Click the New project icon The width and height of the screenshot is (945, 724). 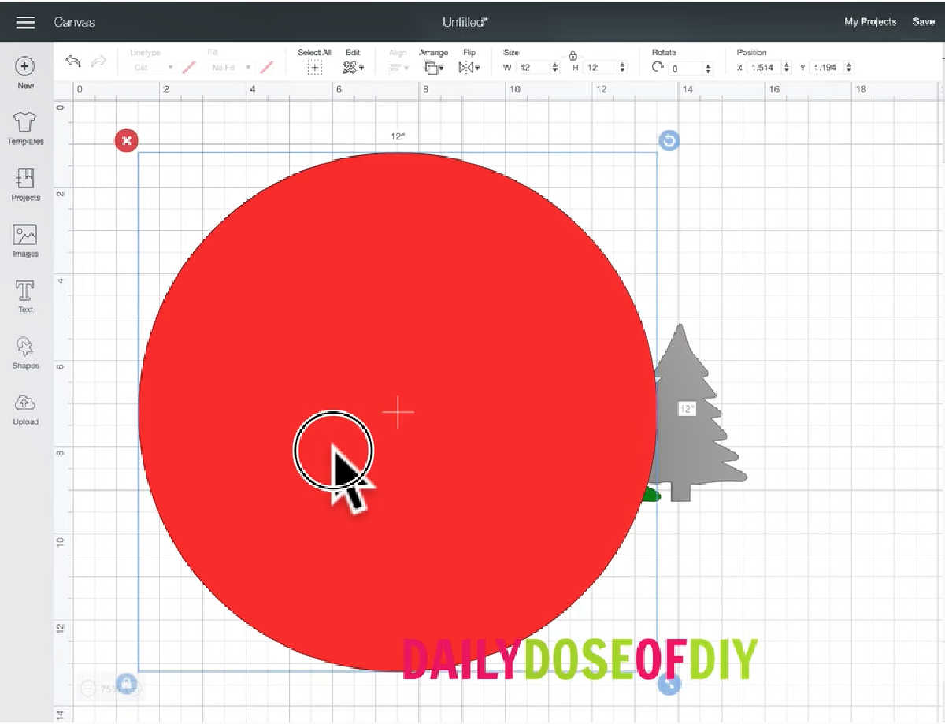click(x=25, y=67)
